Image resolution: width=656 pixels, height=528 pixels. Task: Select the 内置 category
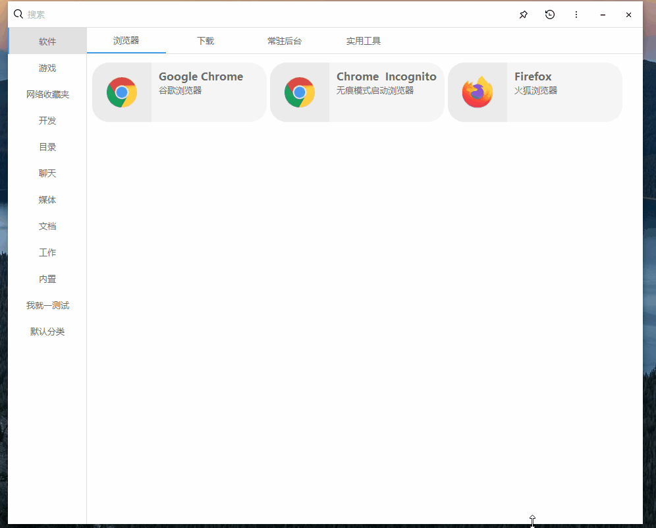click(47, 279)
